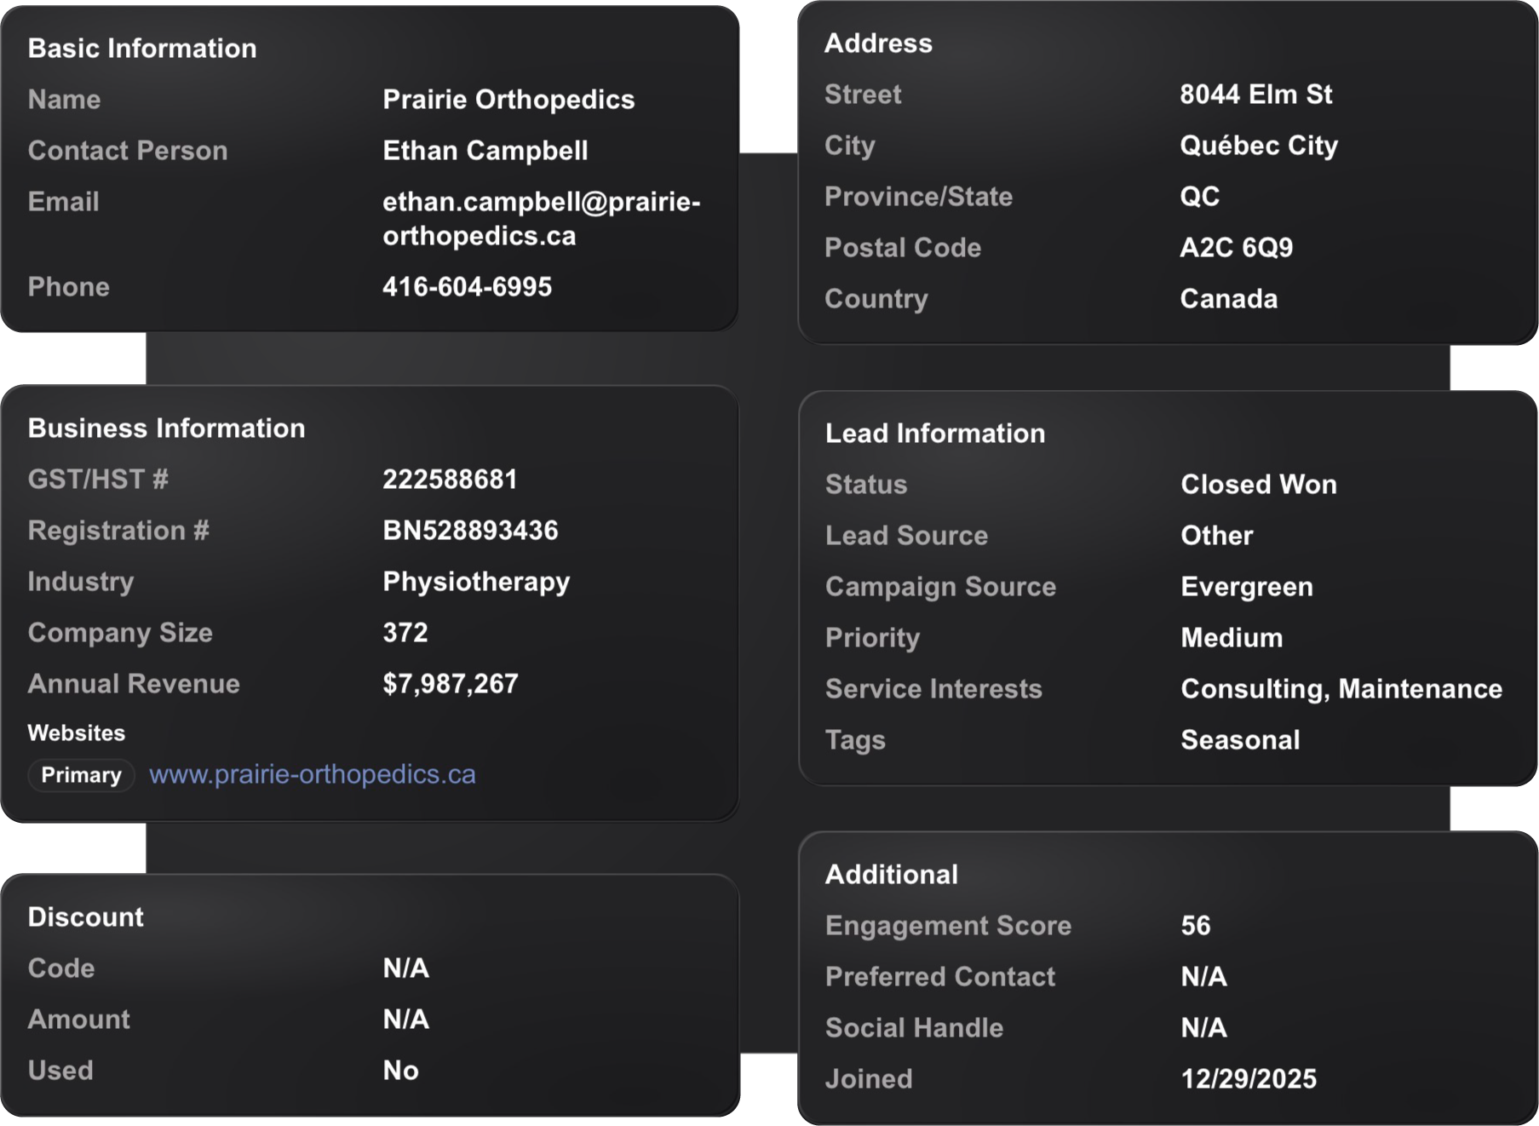Select the GST/HST number 222588681

pyautogui.click(x=450, y=480)
